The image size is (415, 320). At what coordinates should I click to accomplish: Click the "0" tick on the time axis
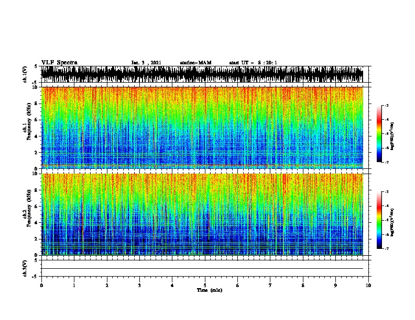point(41,285)
